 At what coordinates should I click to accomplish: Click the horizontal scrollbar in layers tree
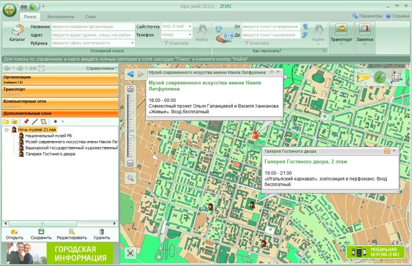click(43, 223)
